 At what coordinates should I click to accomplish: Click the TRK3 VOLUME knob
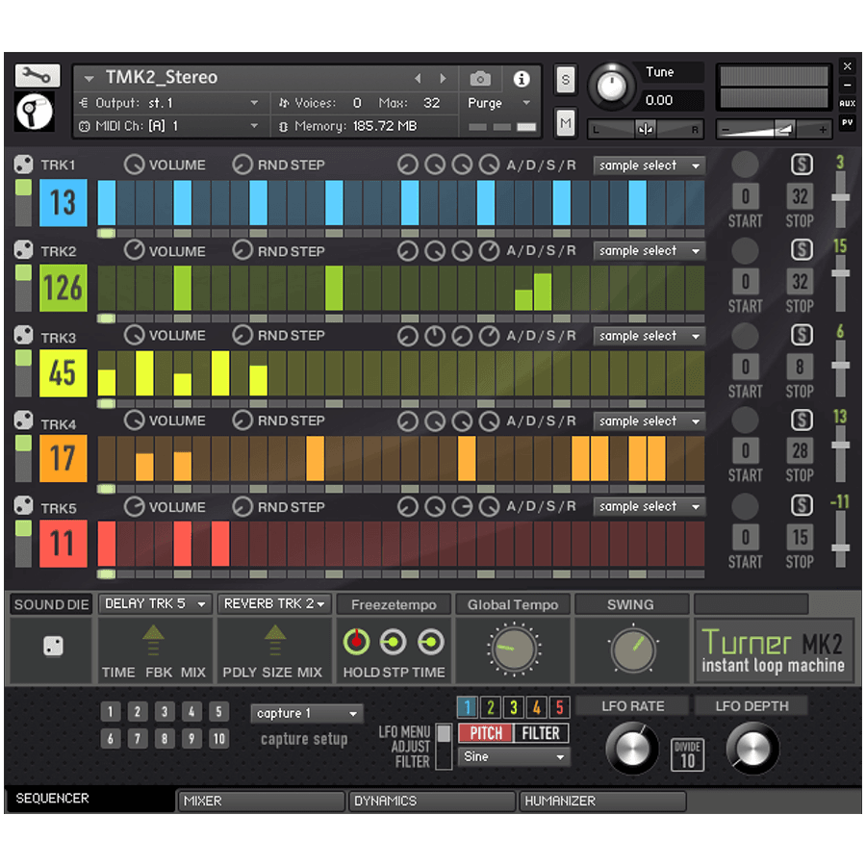(134, 335)
